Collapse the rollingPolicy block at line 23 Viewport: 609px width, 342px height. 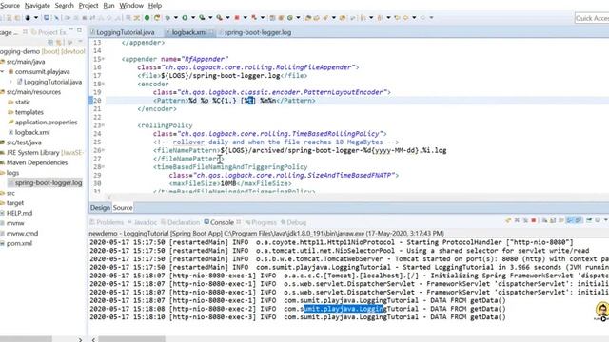[104, 125]
